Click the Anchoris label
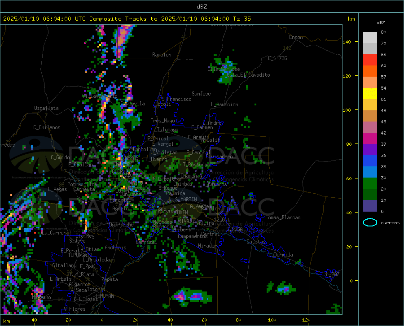Viewport: 404px width, 326px height. (x=115, y=248)
